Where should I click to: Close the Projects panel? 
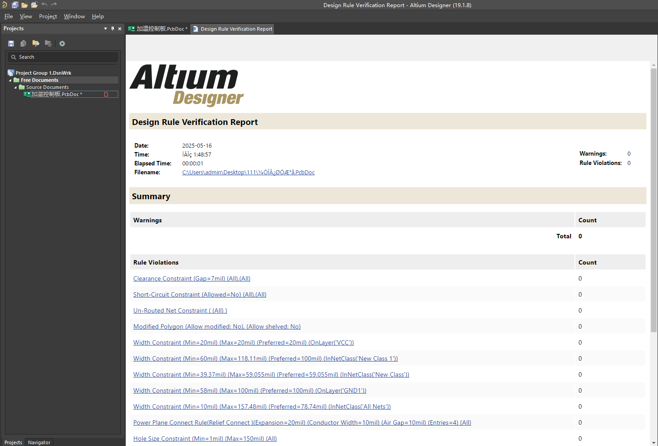coord(120,28)
